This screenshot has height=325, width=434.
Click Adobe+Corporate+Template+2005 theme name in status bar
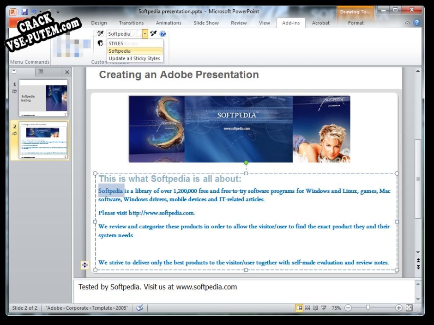pos(87,308)
